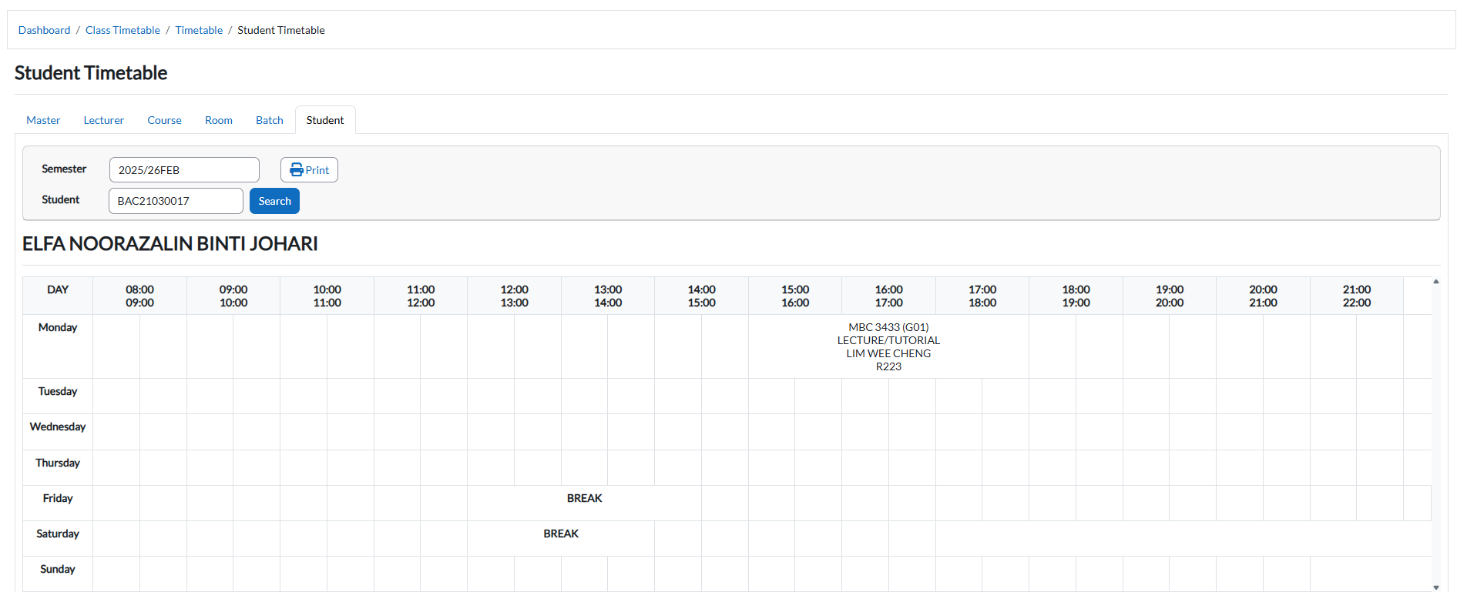The image size is (1457, 592).
Task: Switch to the Master tab
Action: 43,120
